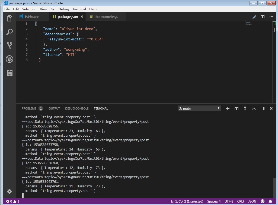Open notifications bell in status bar
The height and width of the screenshot is (205, 278).
click(270, 201)
